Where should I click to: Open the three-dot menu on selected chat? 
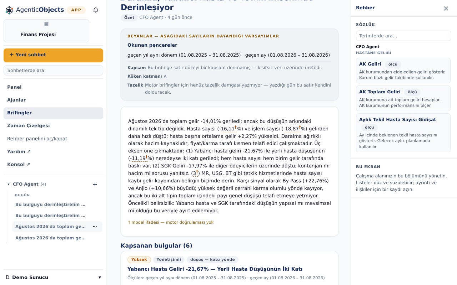[x=95, y=227]
